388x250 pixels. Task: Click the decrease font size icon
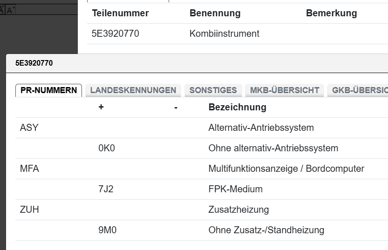coord(9,10)
